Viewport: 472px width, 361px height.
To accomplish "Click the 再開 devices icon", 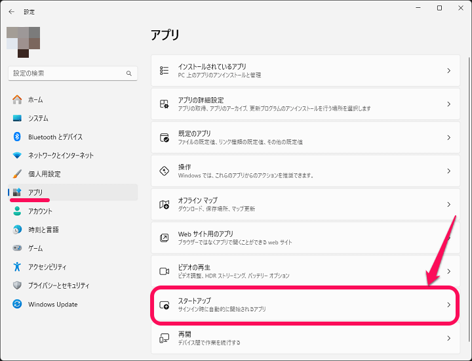I will point(165,339).
